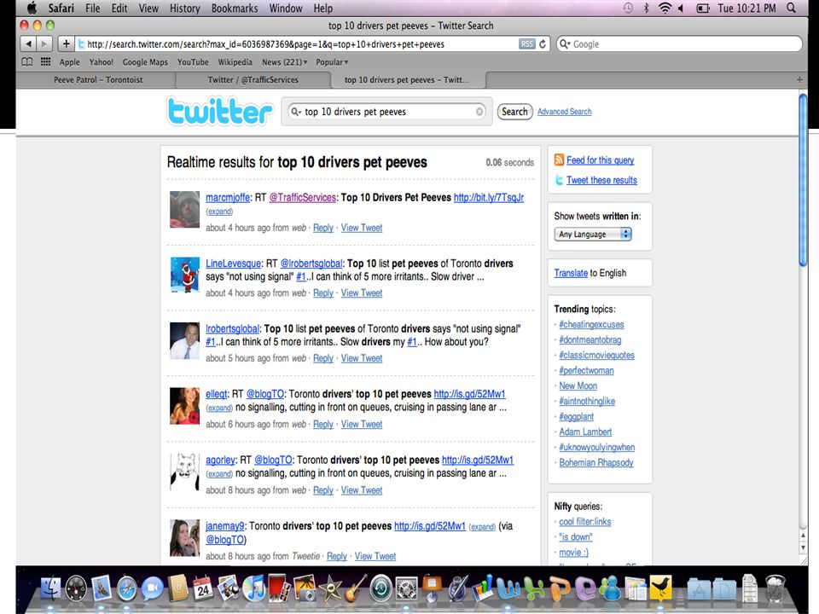View Tweet from LineLevesque

tap(362, 293)
